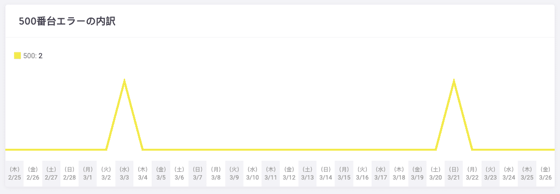Click the 500: 2 legend label

click(33, 56)
